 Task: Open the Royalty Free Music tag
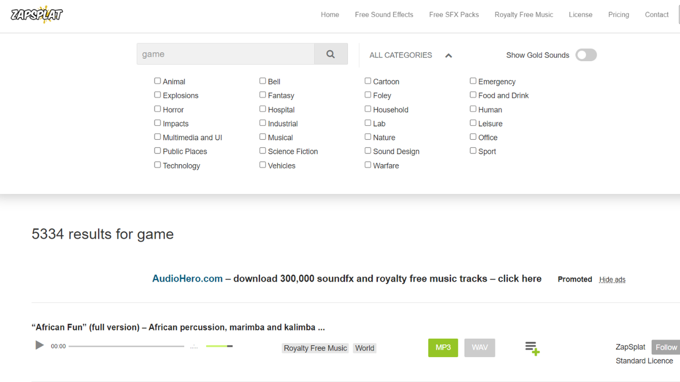point(315,348)
